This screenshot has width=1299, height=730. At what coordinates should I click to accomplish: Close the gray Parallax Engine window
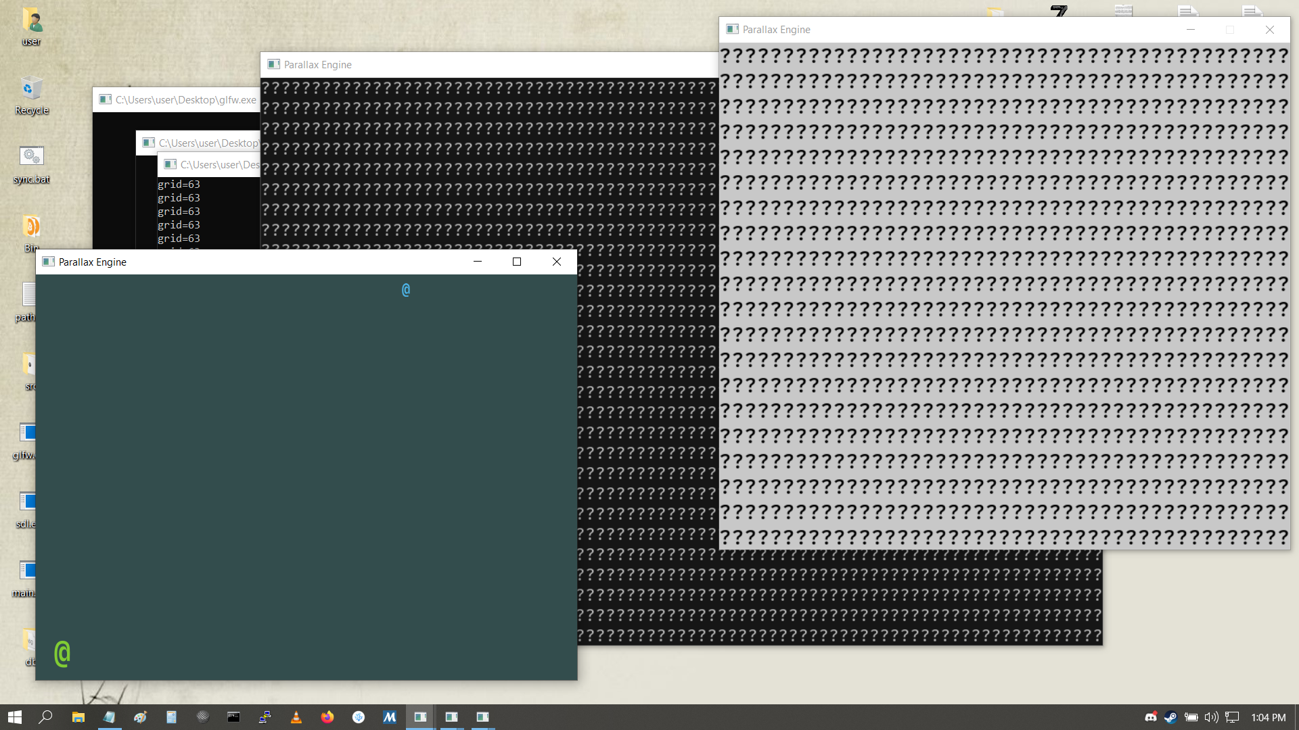(1269, 30)
